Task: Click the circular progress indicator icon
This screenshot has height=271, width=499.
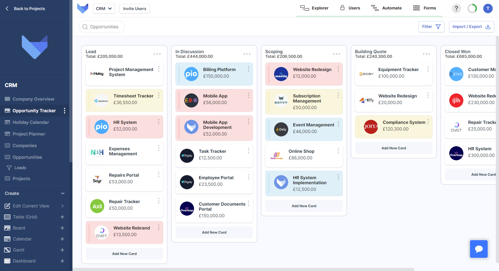Action: (x=472, y=8)
